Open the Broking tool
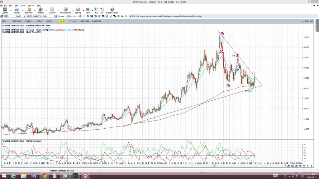The width and height of the screenshot is (319, 179). click(78, 11)
